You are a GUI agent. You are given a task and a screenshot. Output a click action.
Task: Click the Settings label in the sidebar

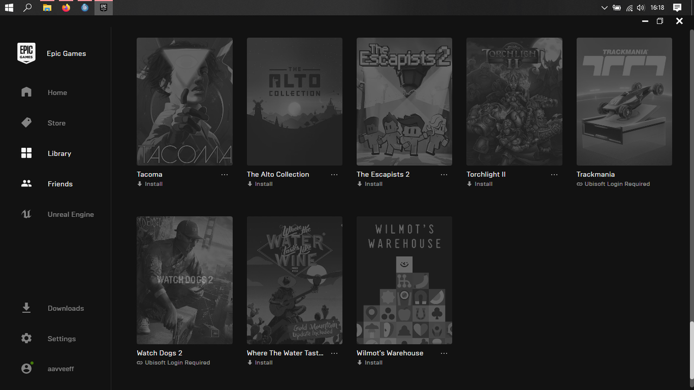click(x=62, y=339)
